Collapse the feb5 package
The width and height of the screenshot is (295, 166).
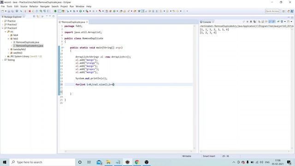point(8,39)
